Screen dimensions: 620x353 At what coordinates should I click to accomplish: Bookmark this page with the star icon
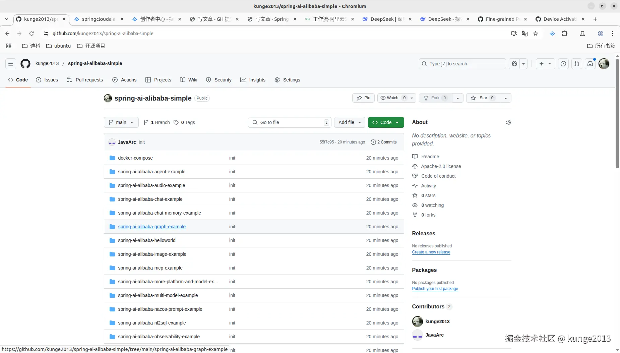point(536,34)
